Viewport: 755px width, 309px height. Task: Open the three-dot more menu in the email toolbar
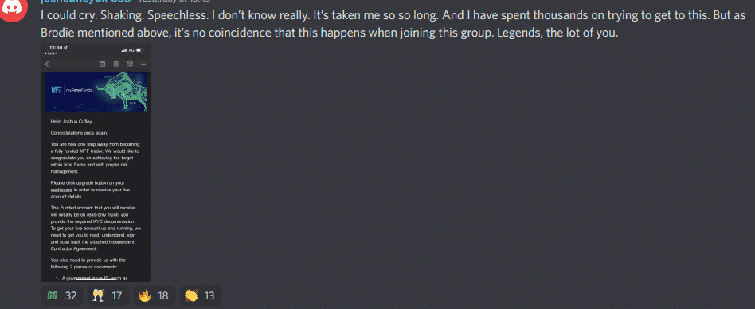[x=143, y=64]
